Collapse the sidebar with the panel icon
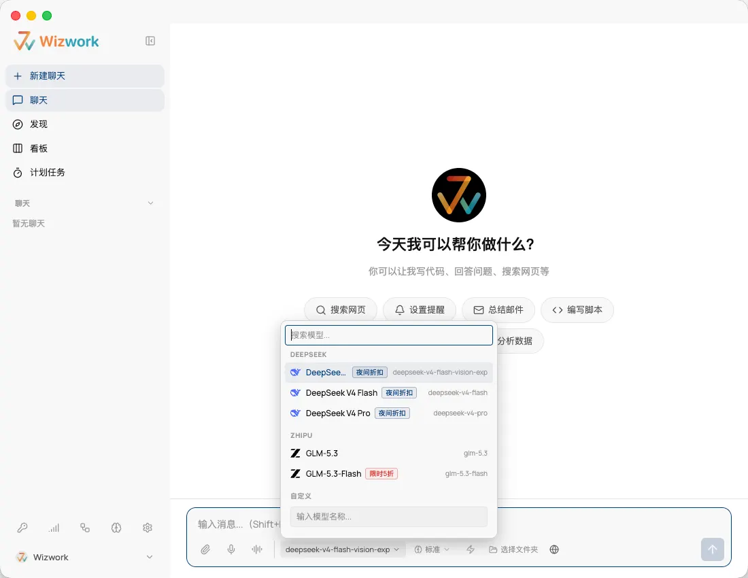 tap(150, 41)
